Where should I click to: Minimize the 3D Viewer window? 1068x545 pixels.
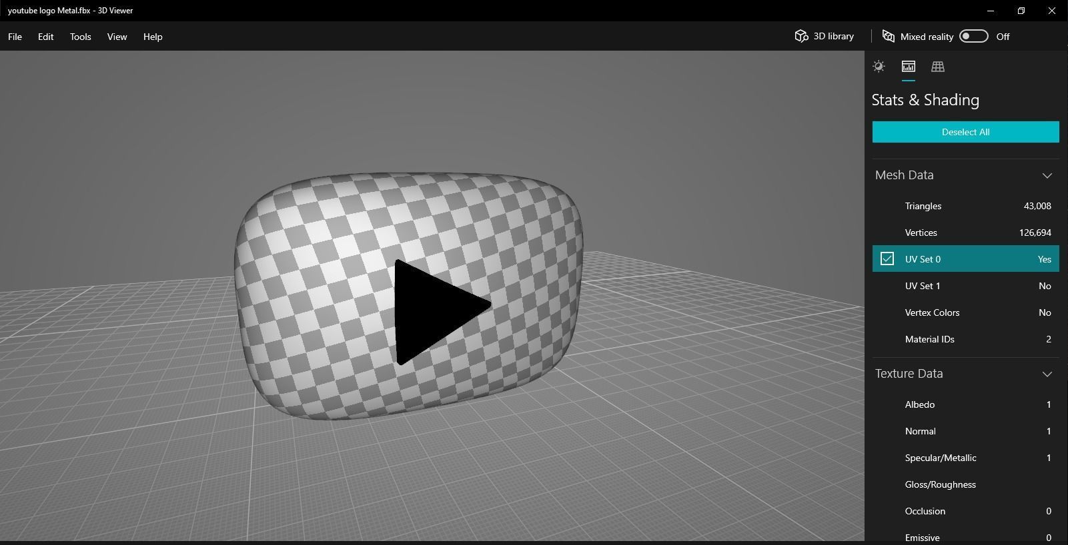tap(991, 11)
